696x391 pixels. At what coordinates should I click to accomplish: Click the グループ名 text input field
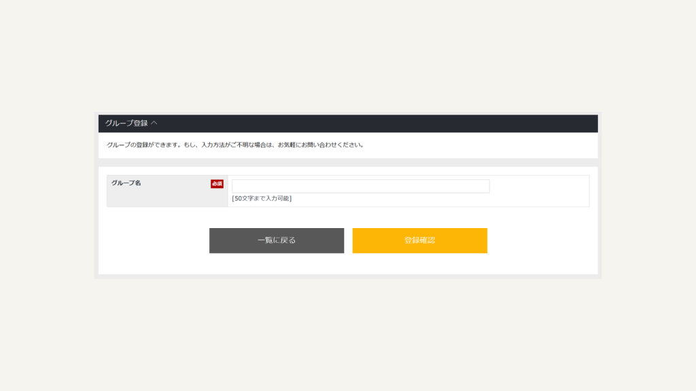tap(360, 186)
